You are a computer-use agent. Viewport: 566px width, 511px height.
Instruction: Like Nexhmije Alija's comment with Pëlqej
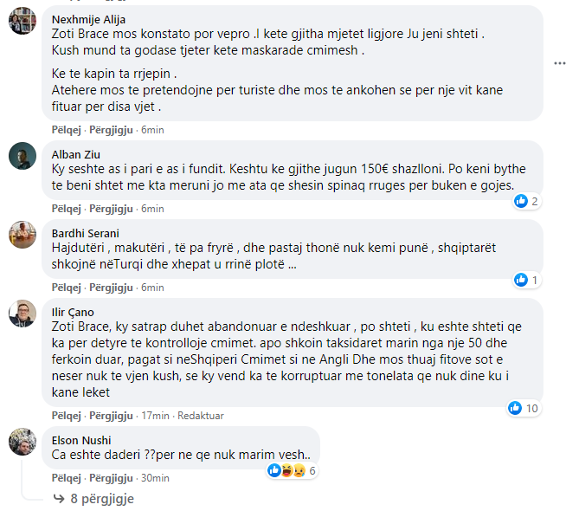point(65,129)
